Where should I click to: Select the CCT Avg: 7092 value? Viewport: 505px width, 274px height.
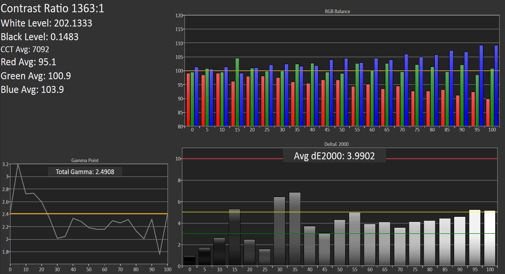pos(25,49)
